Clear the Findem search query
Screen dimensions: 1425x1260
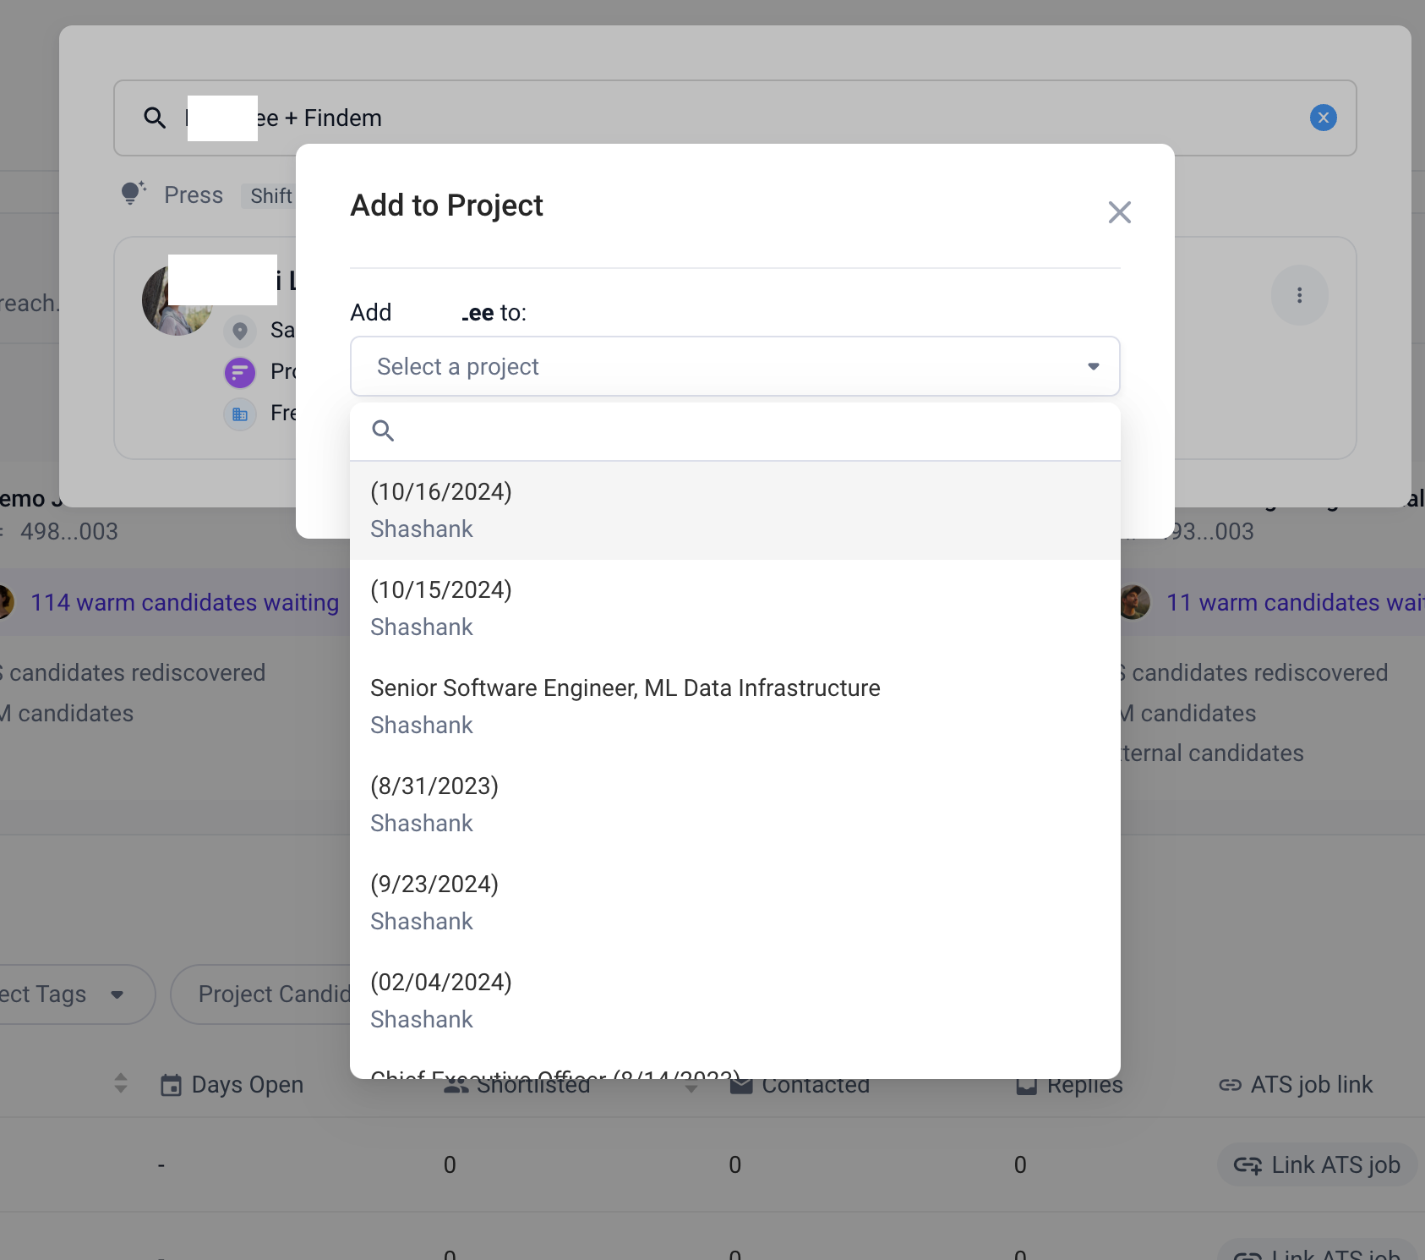coord(1323,118)
